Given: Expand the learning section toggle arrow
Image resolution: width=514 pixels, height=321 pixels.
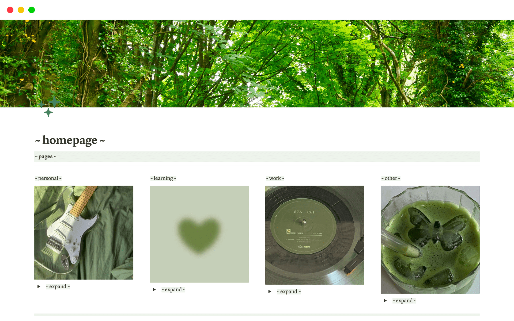Looking at the screenshot, I should coord(154,289).
